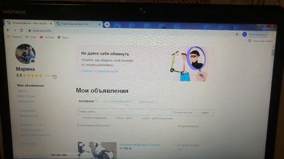Open the Избранное sidebar link

(x=26, y=101)
